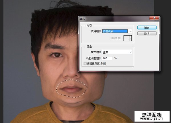Click the 取消 button in Fill dialog
The image size is (171, 123).
point(146,33)
